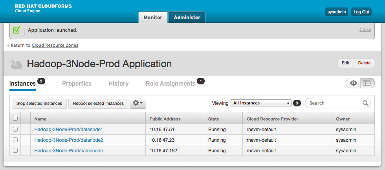Click the cloud application icon

[16, 64]
